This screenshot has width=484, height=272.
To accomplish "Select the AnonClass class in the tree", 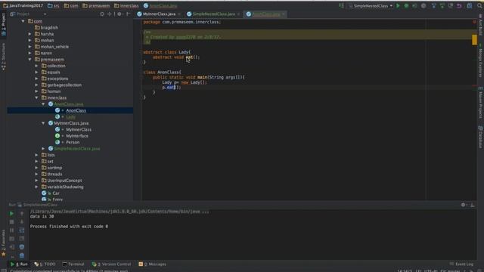I will [76, 110].
